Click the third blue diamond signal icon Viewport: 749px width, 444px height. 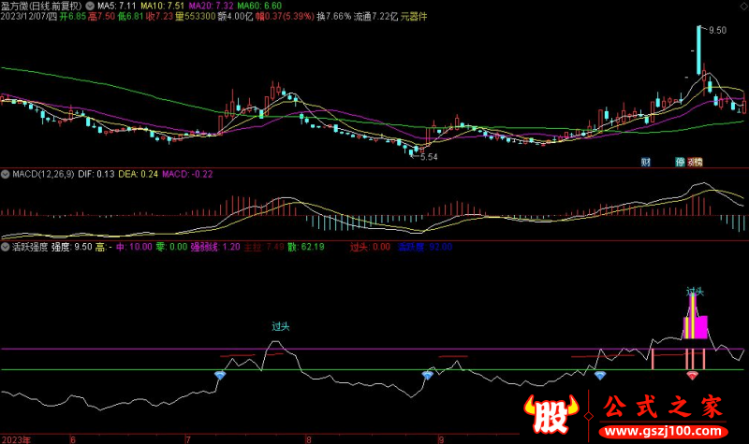[599, 375]
